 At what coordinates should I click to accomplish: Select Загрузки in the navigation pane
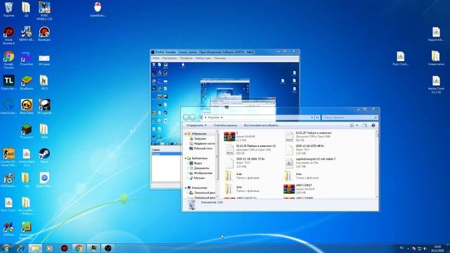(x=200, y=138)
